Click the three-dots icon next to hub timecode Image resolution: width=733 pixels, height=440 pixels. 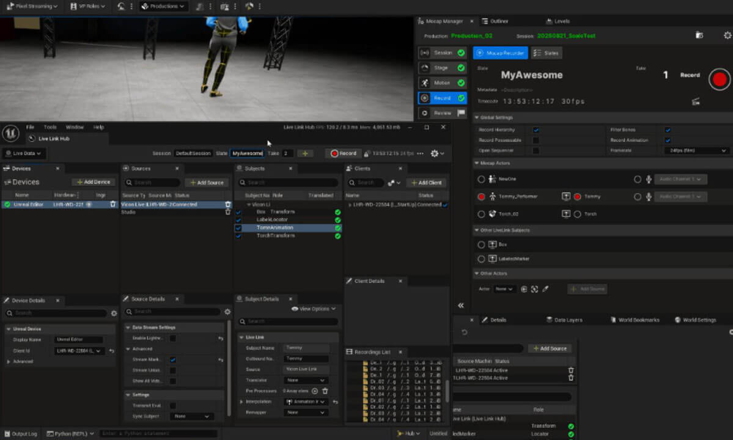click(420, 153)
